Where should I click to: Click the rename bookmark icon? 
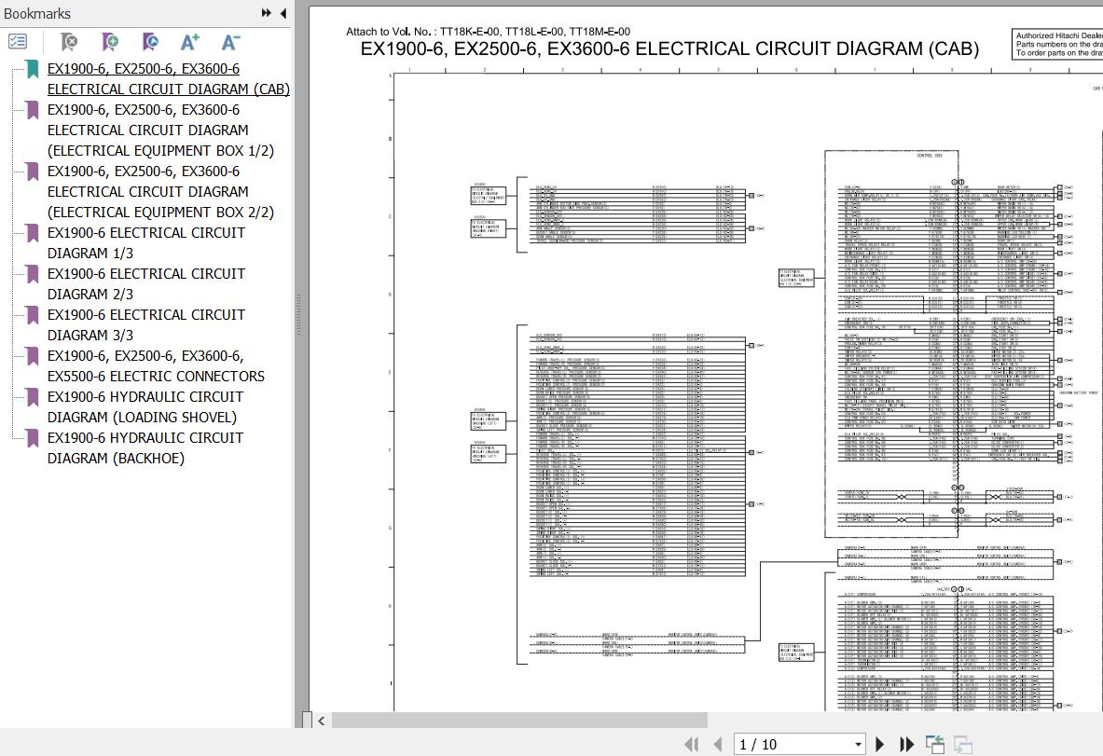click(x=150, y=42)
